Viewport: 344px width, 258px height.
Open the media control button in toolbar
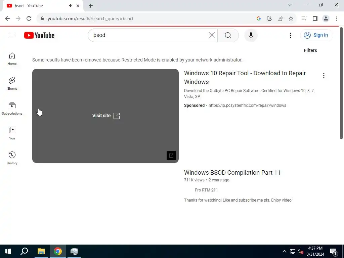point(304,19)
